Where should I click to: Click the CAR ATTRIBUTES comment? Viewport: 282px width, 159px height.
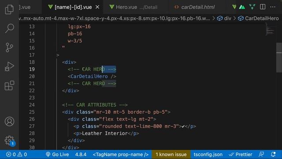[95, 105]
